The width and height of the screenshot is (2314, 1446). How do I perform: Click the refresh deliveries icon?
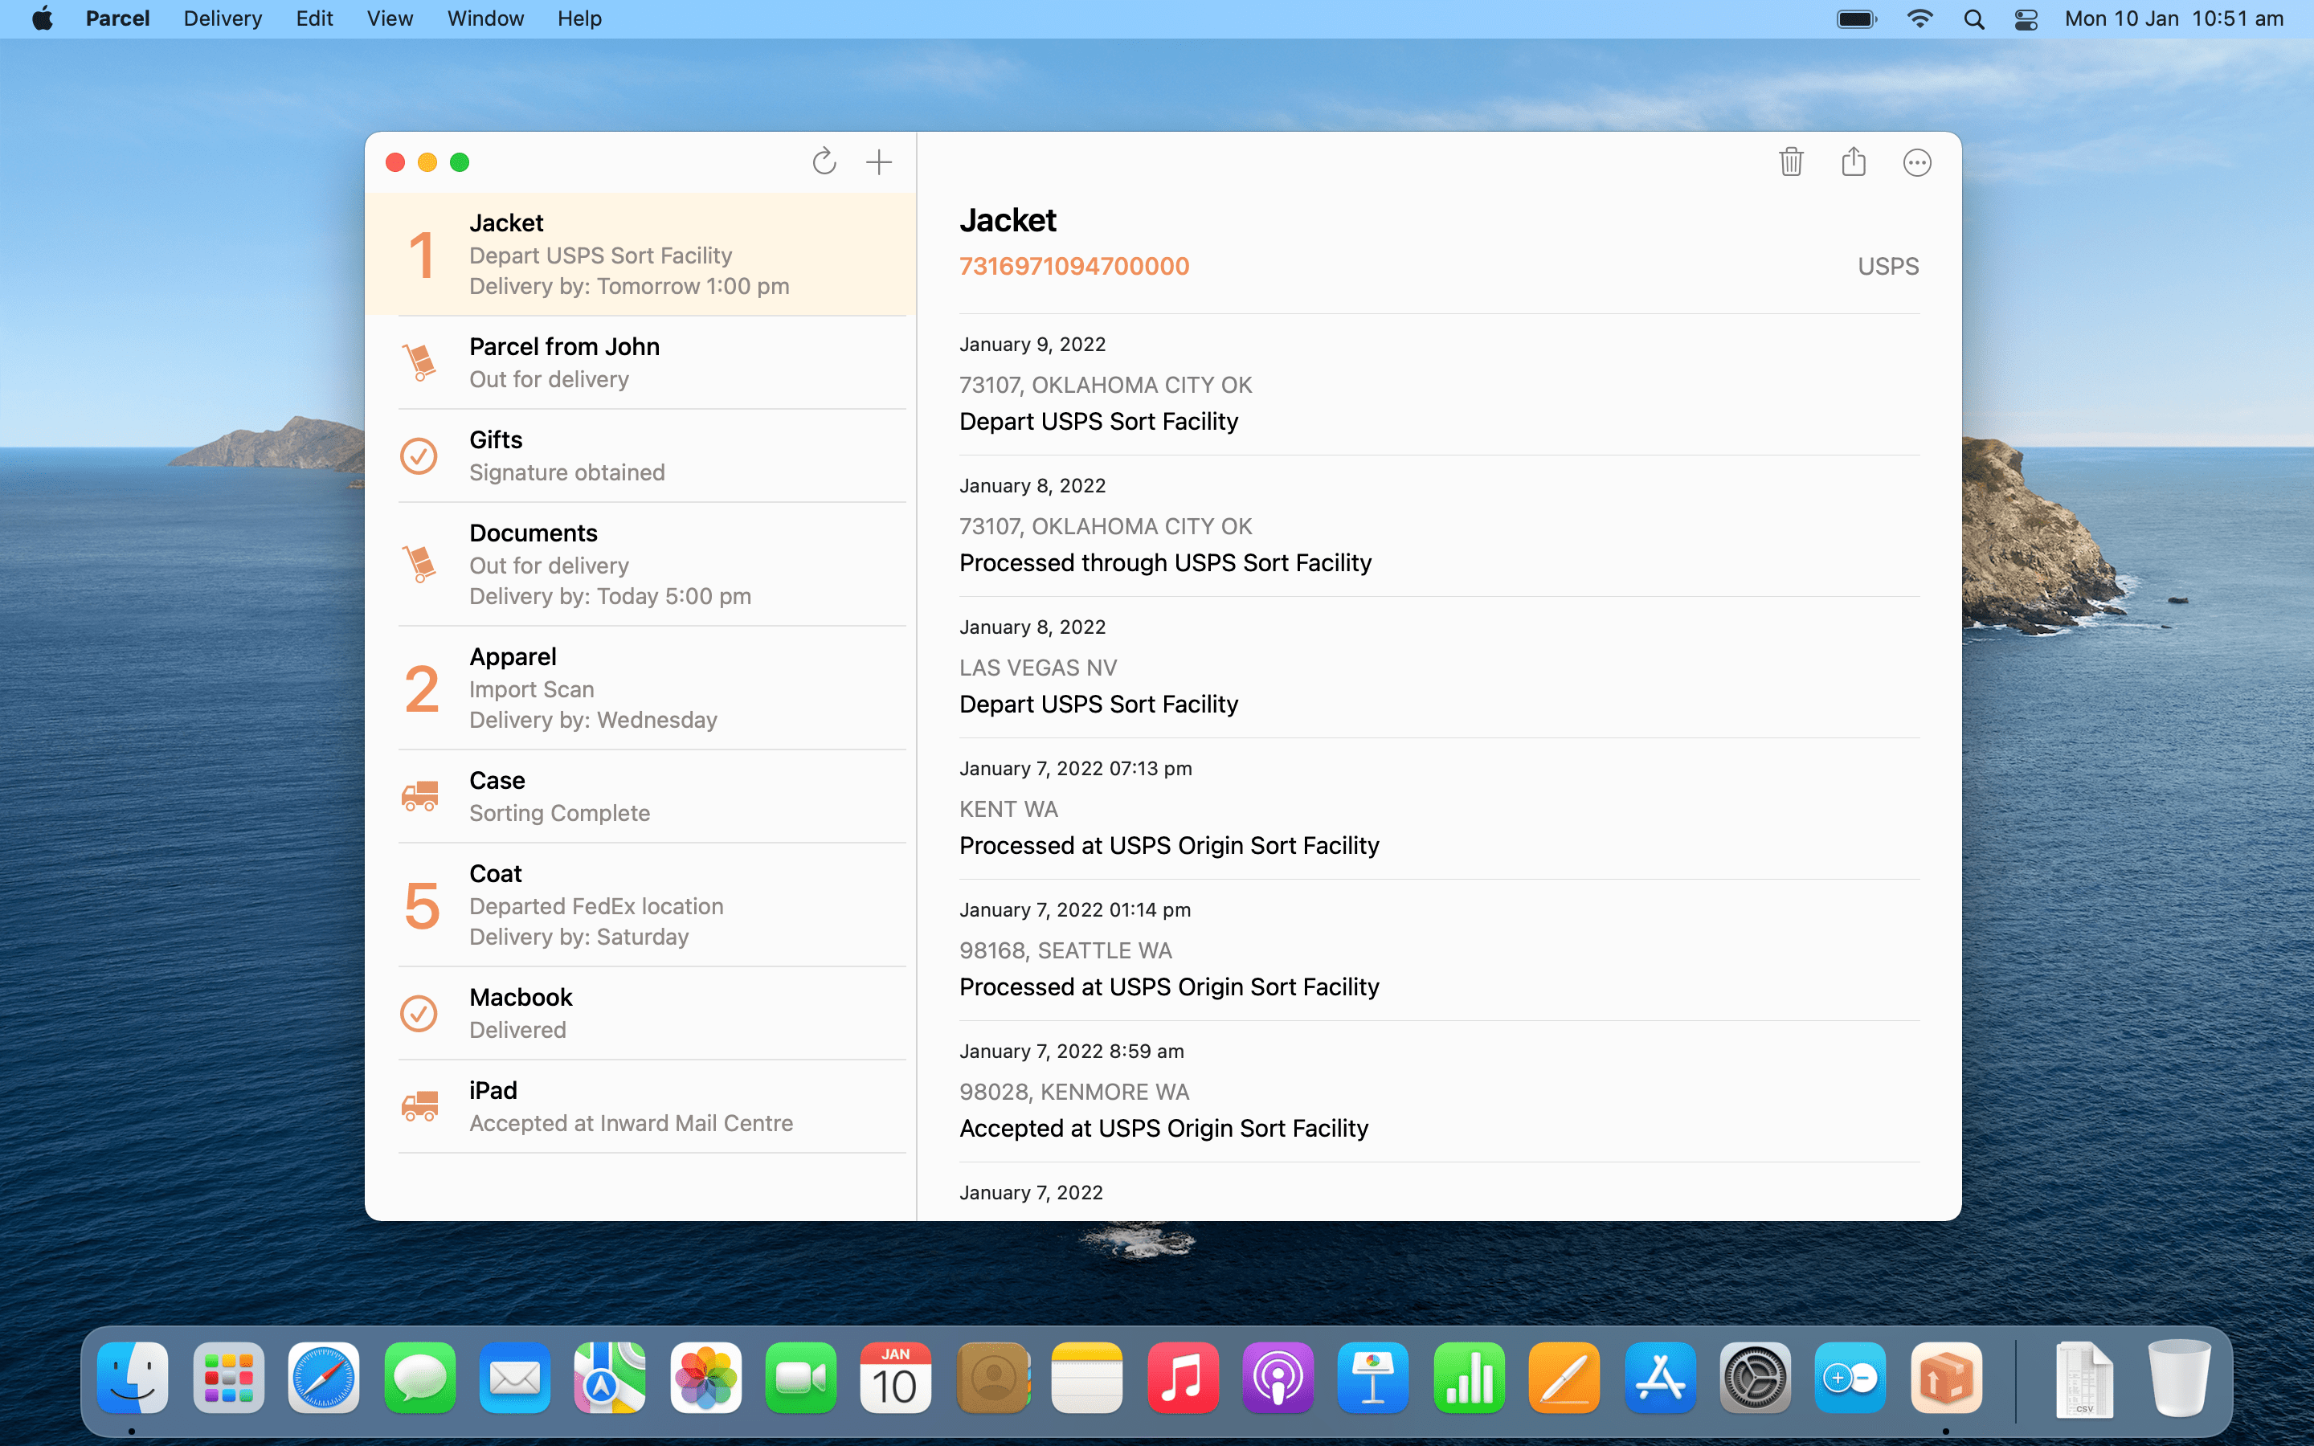(x=824, y=161)
